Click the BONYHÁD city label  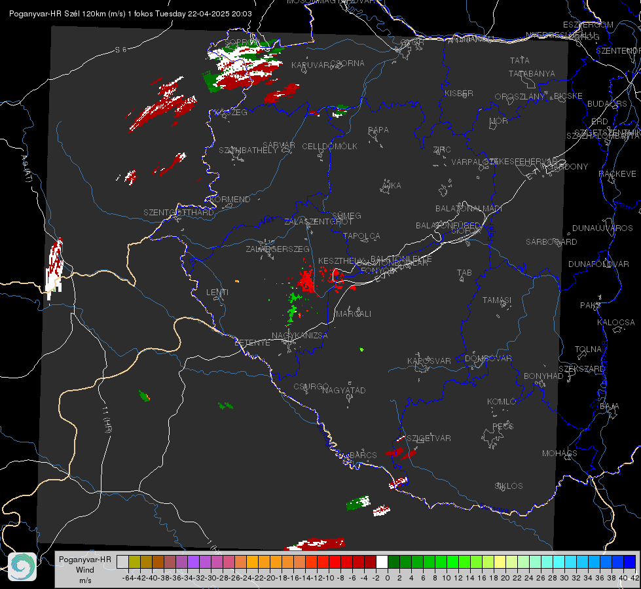tap(543, 376)
